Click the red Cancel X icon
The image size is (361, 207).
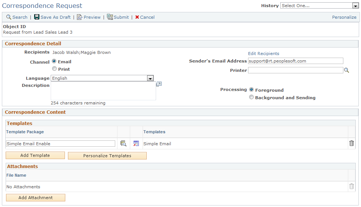pos(137,17)
